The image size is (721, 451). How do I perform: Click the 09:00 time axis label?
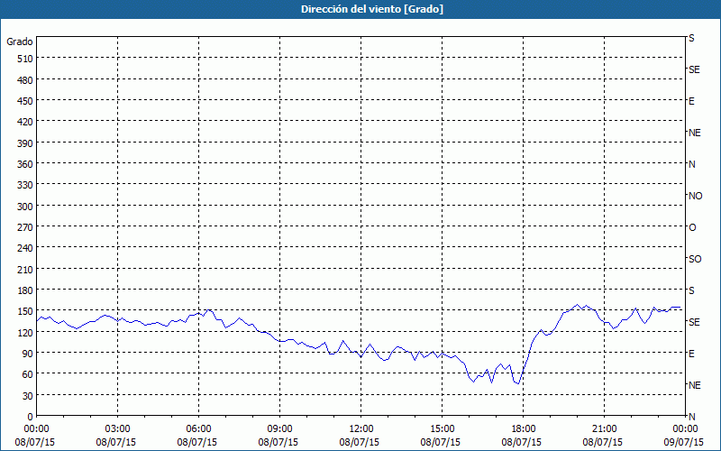[279, 429]
